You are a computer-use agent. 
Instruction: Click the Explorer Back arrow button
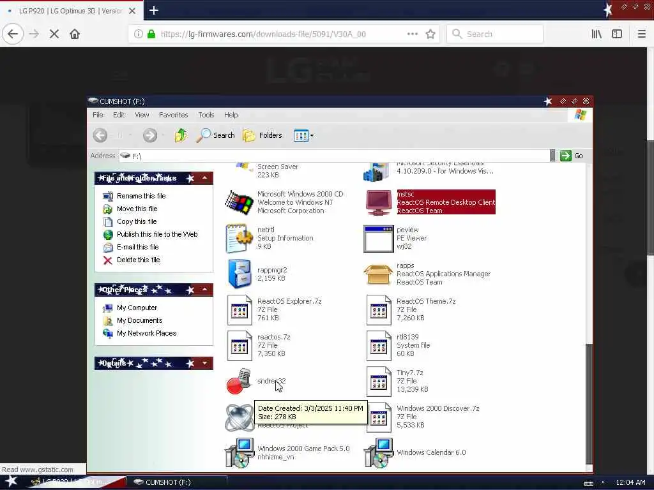coord(100,135)
